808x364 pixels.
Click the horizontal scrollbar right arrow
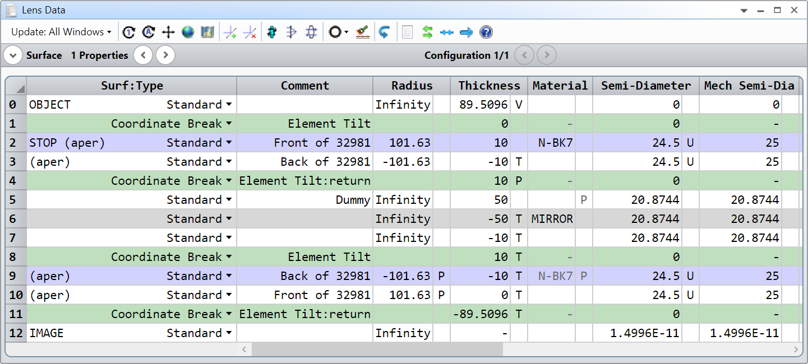[796, 349]
